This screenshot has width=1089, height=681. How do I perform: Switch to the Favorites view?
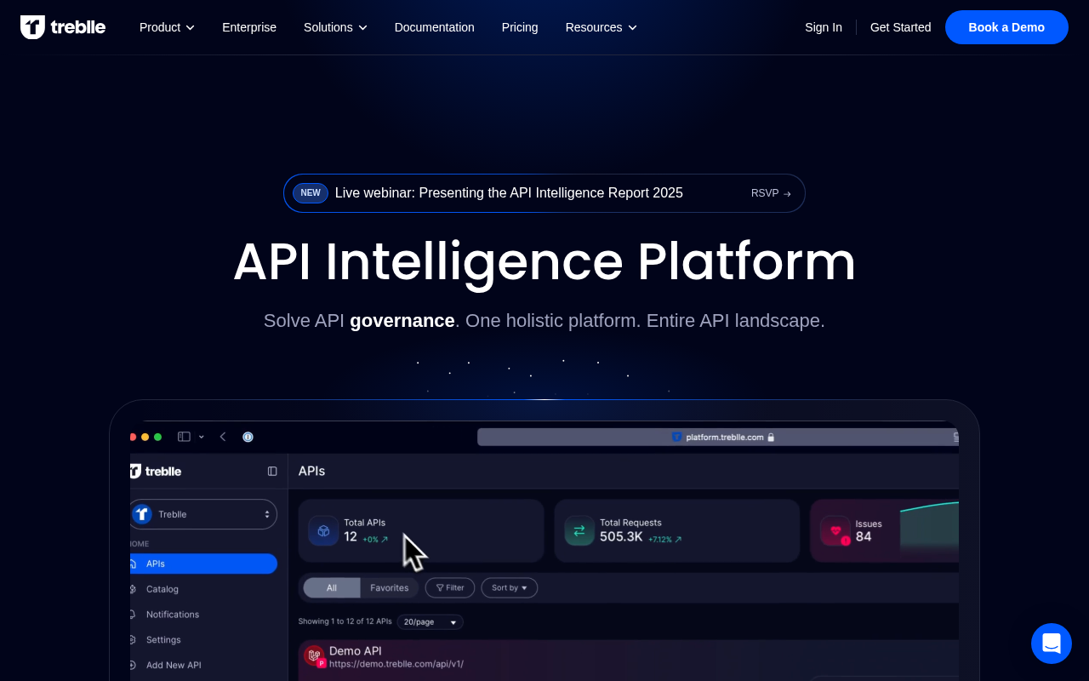tap(389, 587)
